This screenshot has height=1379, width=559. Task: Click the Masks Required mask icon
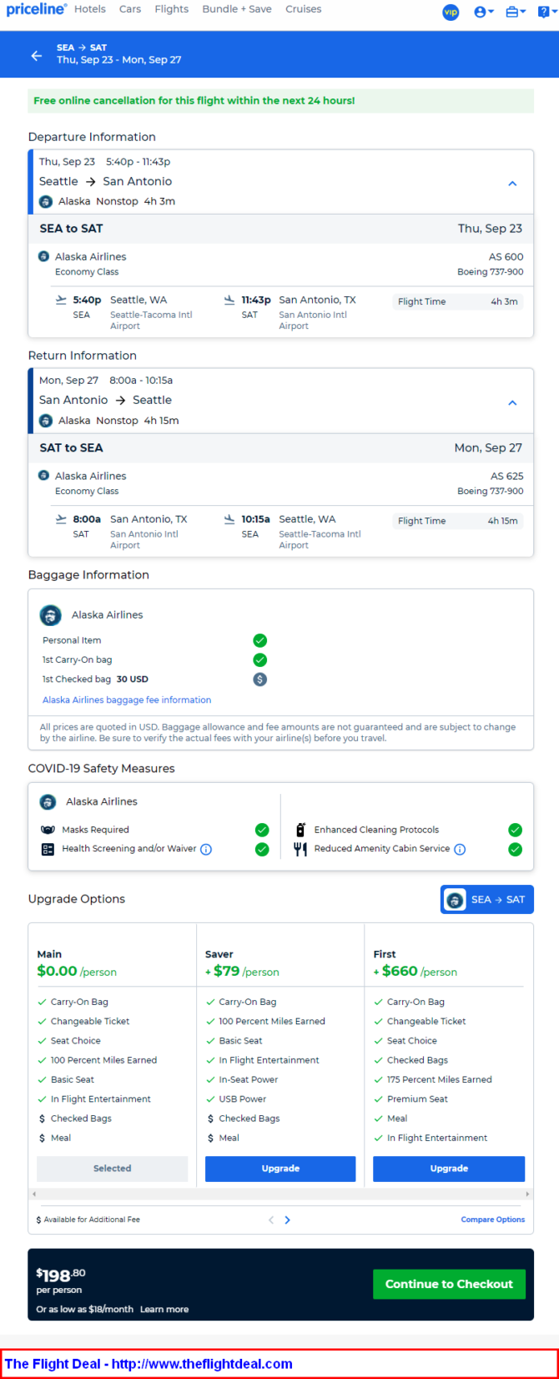click(48, 830)
